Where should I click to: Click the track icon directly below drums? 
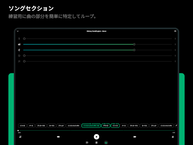(19, 50)
